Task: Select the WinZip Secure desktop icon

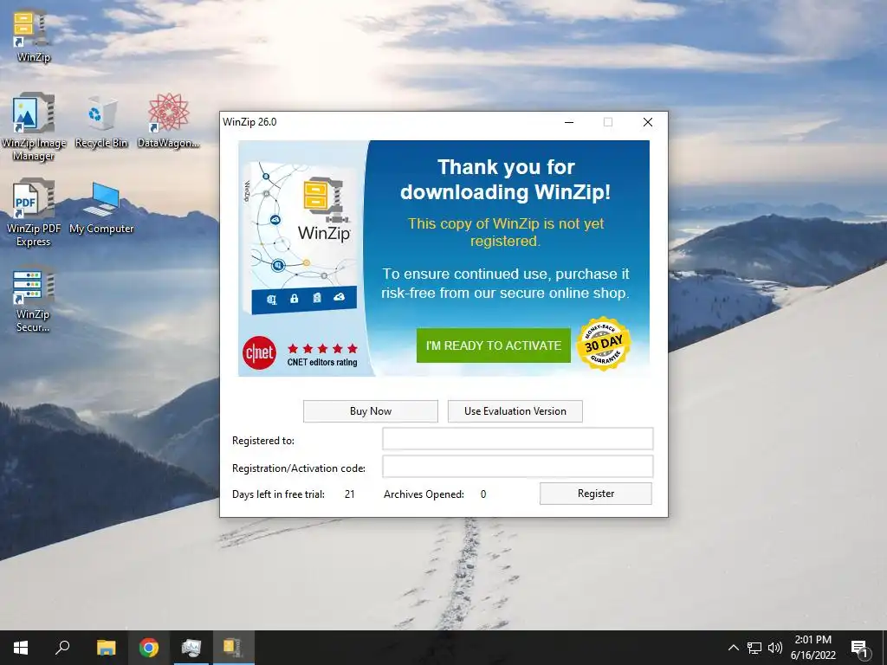Action: (33, 299)
